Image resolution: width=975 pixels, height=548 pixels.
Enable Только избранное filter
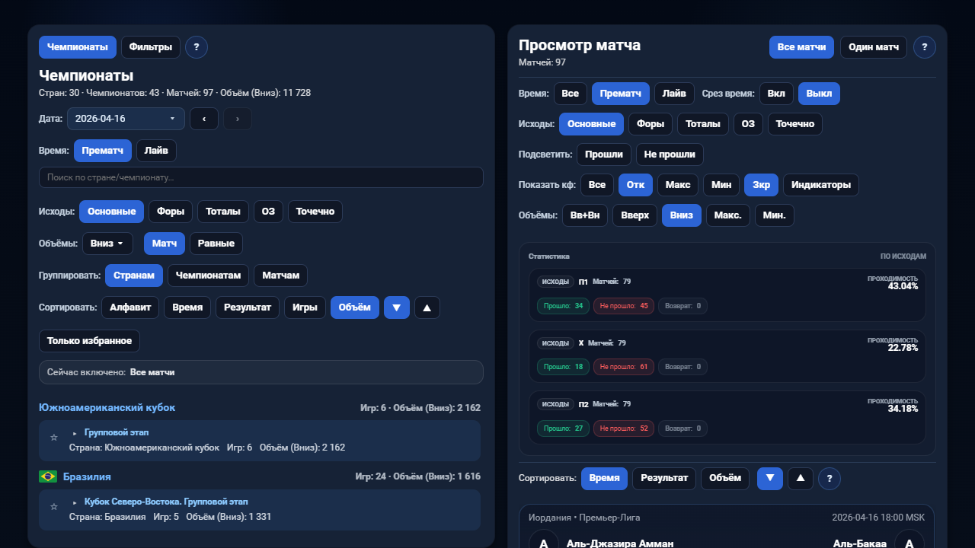pyautogui.click(x=89, y=341)
